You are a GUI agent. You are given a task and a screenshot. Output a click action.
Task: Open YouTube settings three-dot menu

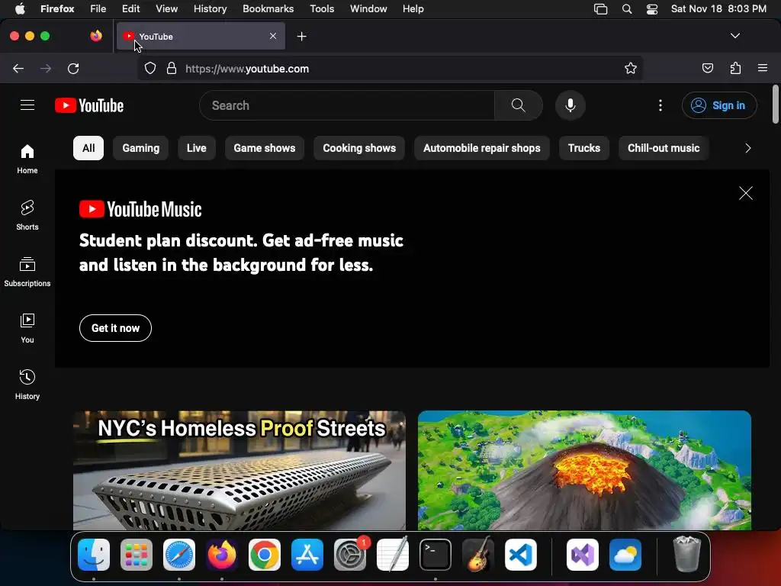660,105
